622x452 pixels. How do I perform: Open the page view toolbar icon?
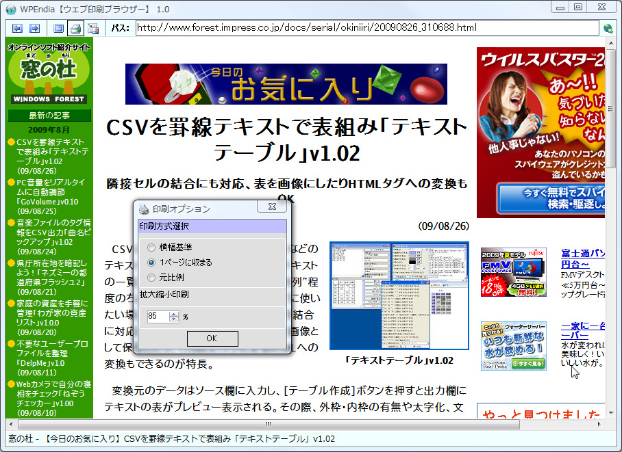[x=58, y=28]
